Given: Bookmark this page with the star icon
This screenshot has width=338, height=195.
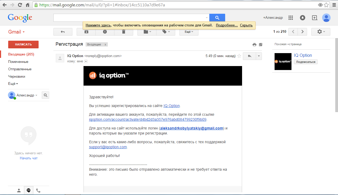Looking at the screenshot, I should coord(326,5).
